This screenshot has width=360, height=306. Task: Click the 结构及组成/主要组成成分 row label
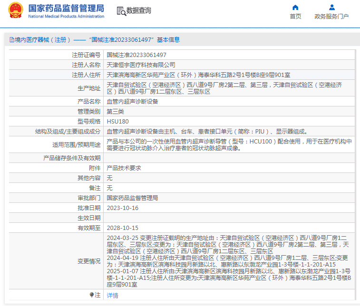point(68,132)
